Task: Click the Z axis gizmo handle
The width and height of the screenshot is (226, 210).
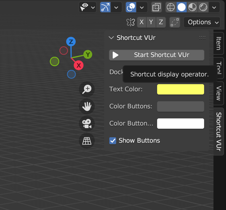Action: pos(71,42)
